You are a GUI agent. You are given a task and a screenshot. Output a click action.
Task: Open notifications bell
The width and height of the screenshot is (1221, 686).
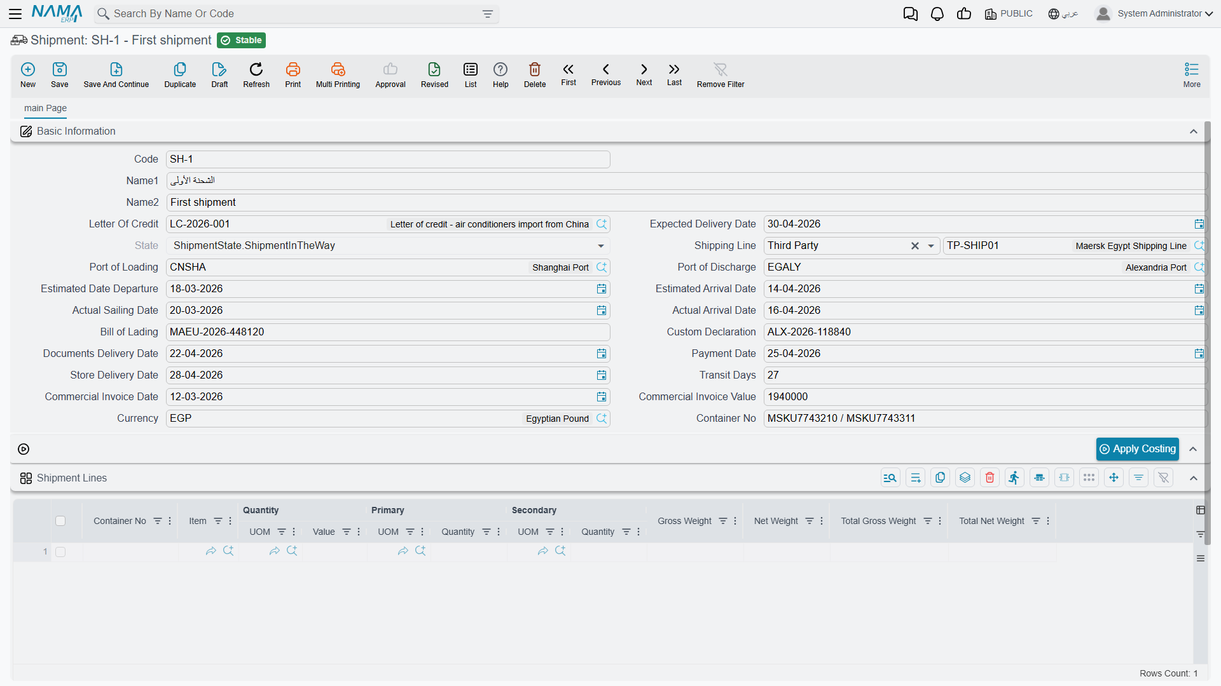937,14
